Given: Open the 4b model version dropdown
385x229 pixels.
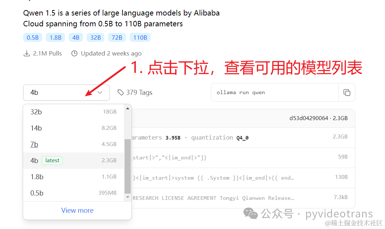Looking at the screenshot, I should [66, 92].
